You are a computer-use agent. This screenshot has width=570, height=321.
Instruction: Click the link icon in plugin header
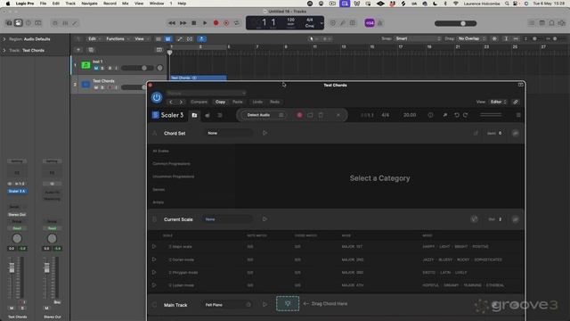pyautogui.click(x=516, y=102)
